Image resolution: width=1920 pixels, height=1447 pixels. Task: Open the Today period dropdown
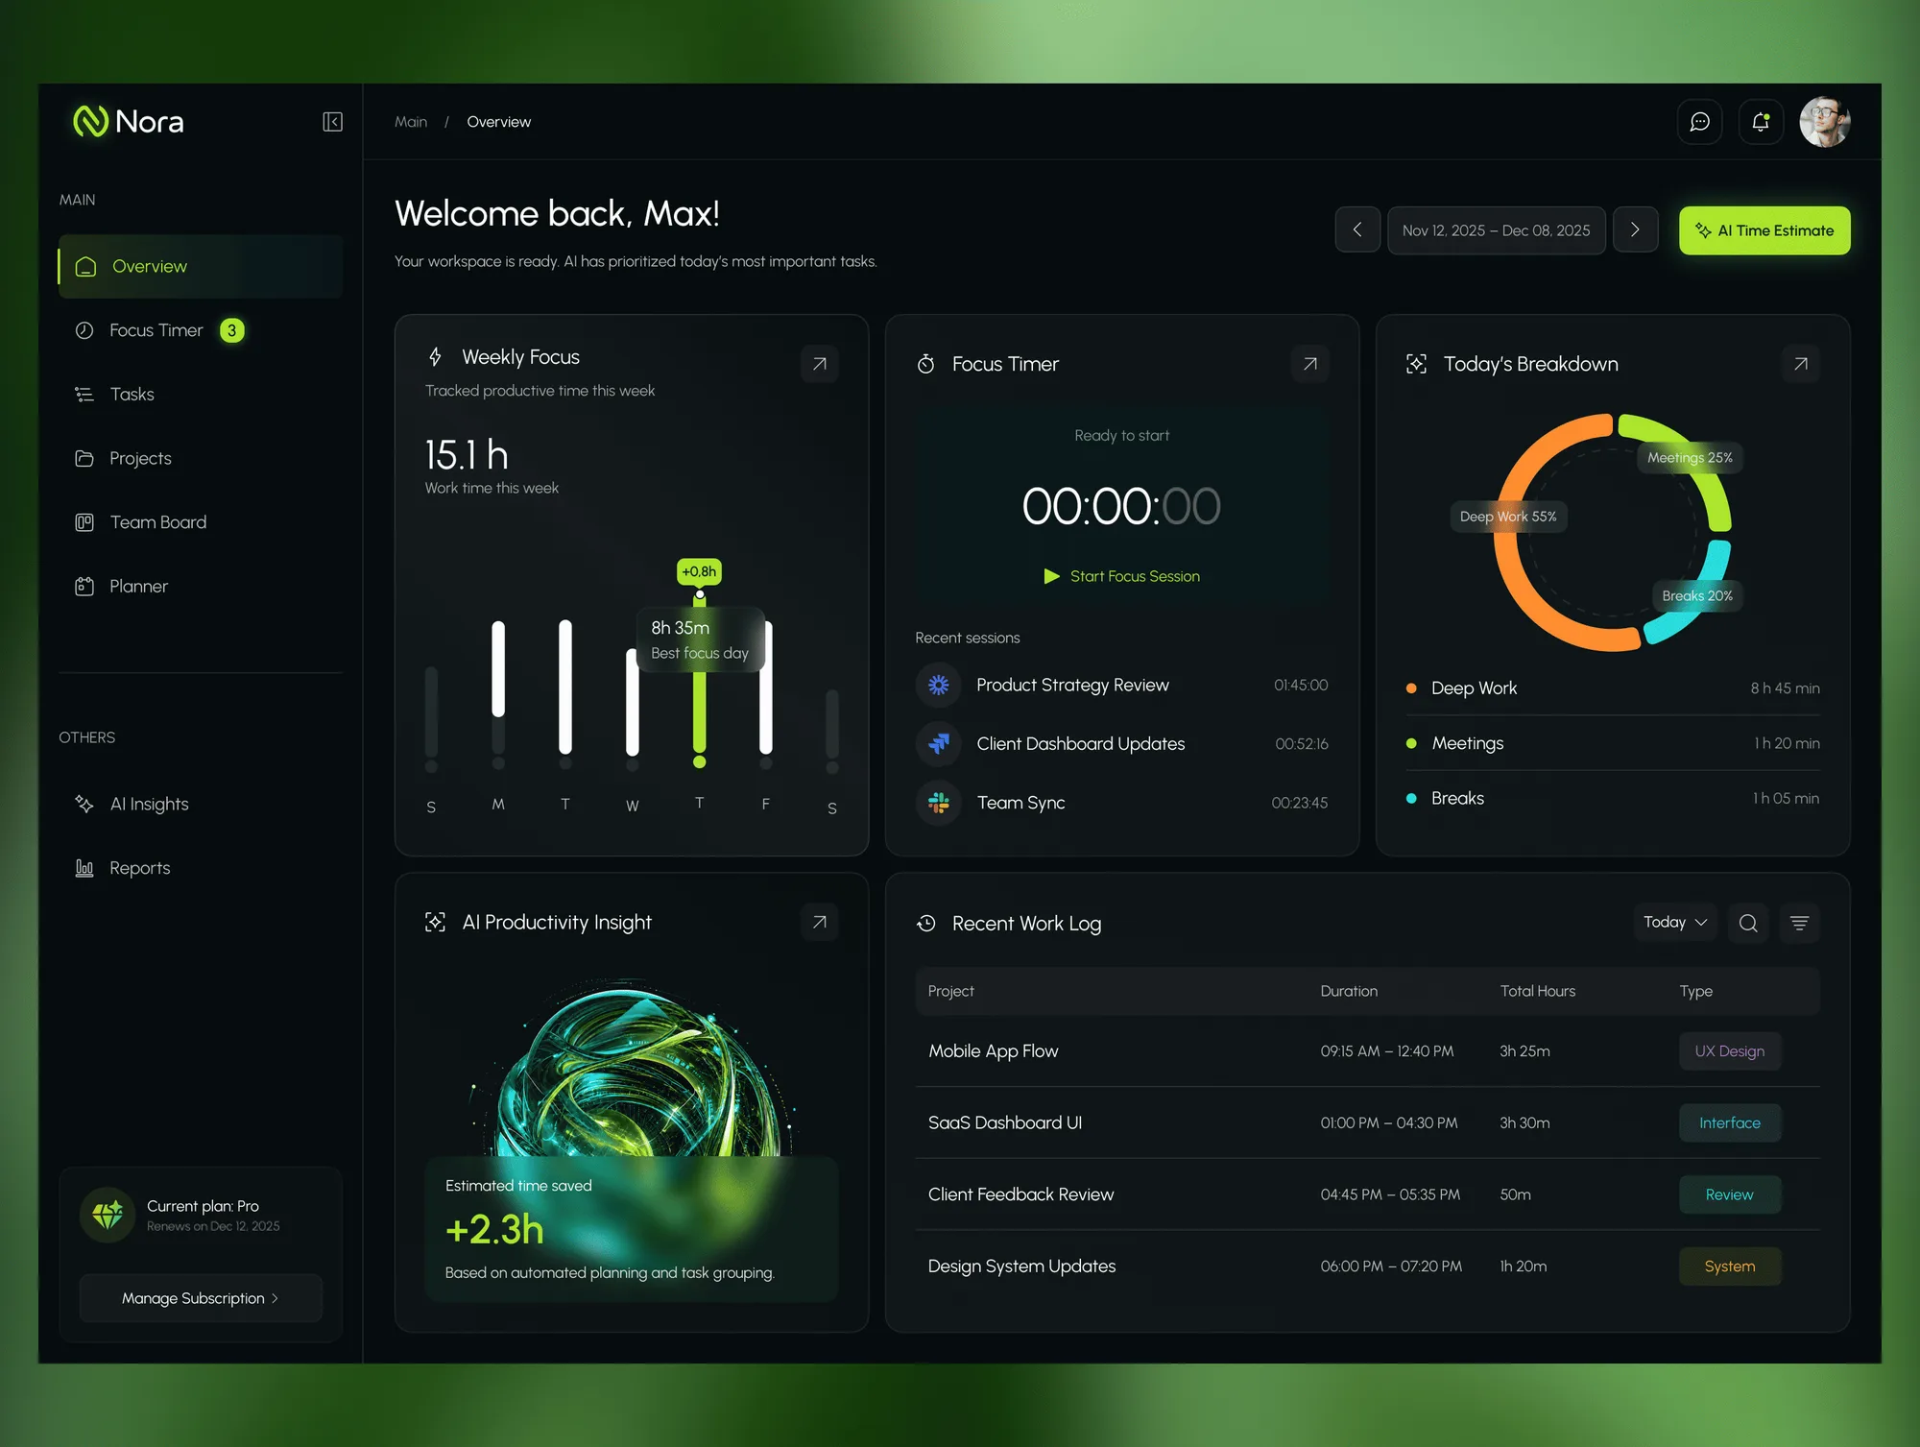point(1674,922)
